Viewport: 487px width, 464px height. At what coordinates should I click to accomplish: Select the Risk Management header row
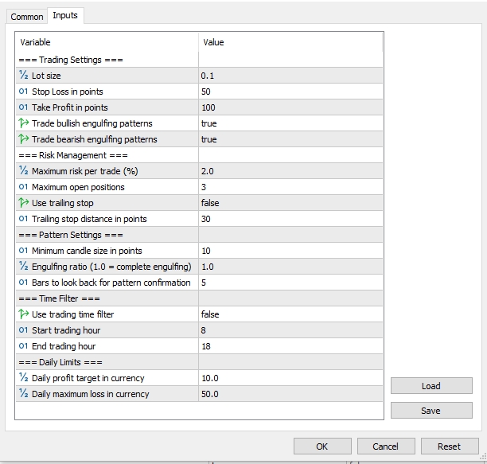pyautogui.click(x=199, y=155)
